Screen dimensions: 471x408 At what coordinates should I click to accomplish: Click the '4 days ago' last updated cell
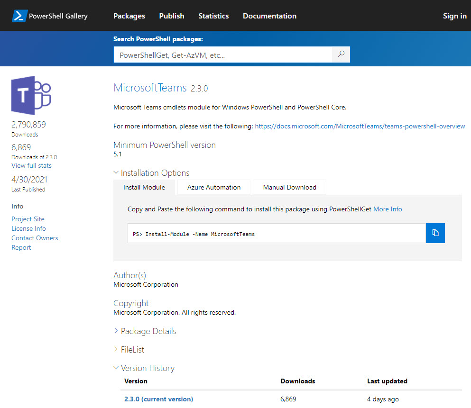[383, 399]
